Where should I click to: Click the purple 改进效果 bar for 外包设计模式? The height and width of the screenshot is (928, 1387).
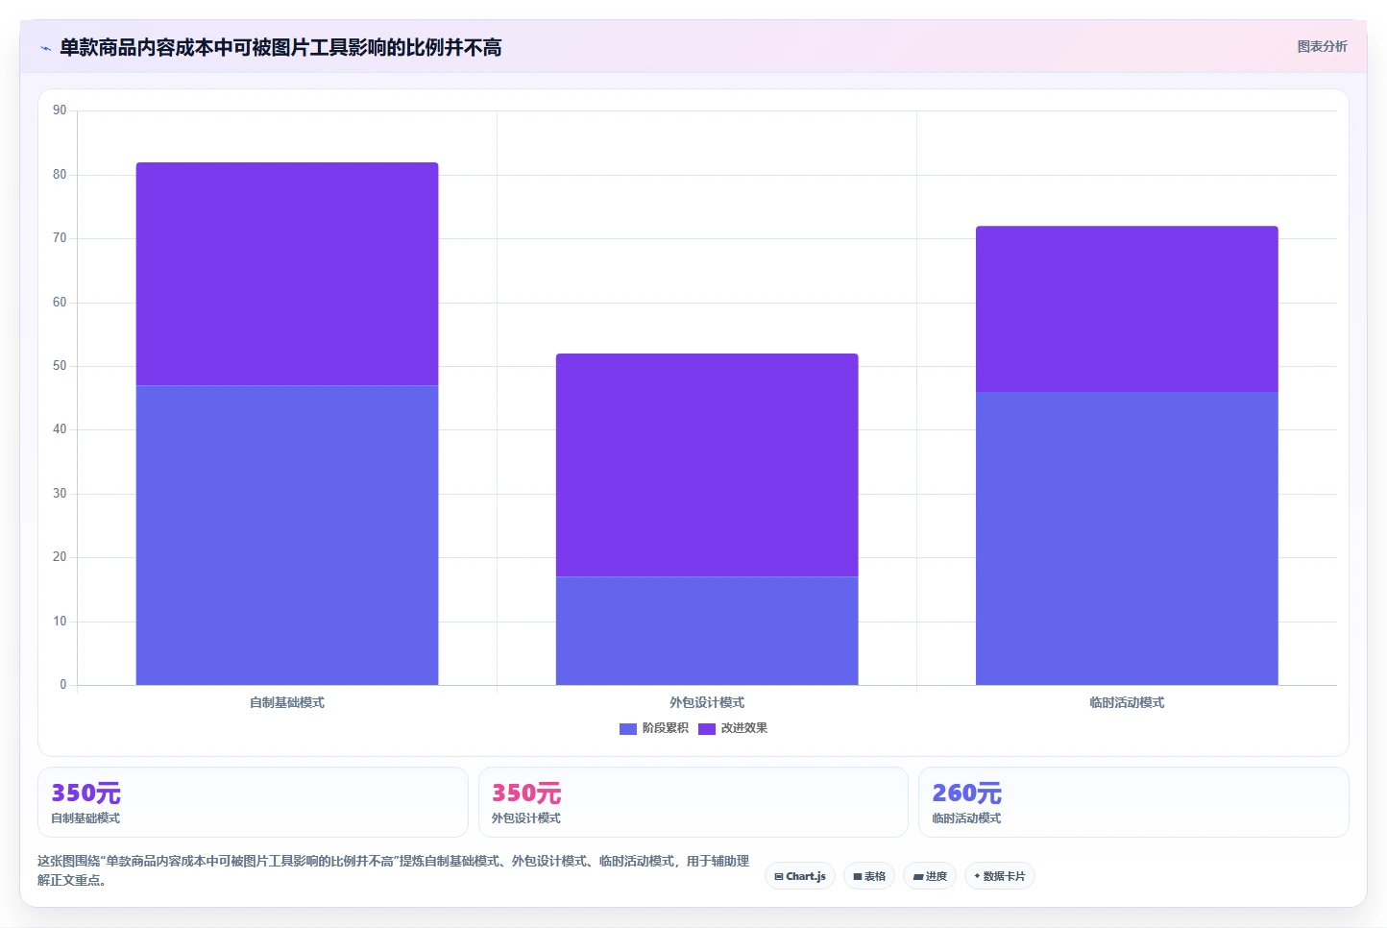pyautogui.click(x=707, y=465)
